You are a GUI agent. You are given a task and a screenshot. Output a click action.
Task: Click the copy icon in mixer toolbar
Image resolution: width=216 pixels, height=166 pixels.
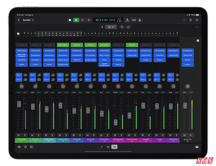point(122,27)
